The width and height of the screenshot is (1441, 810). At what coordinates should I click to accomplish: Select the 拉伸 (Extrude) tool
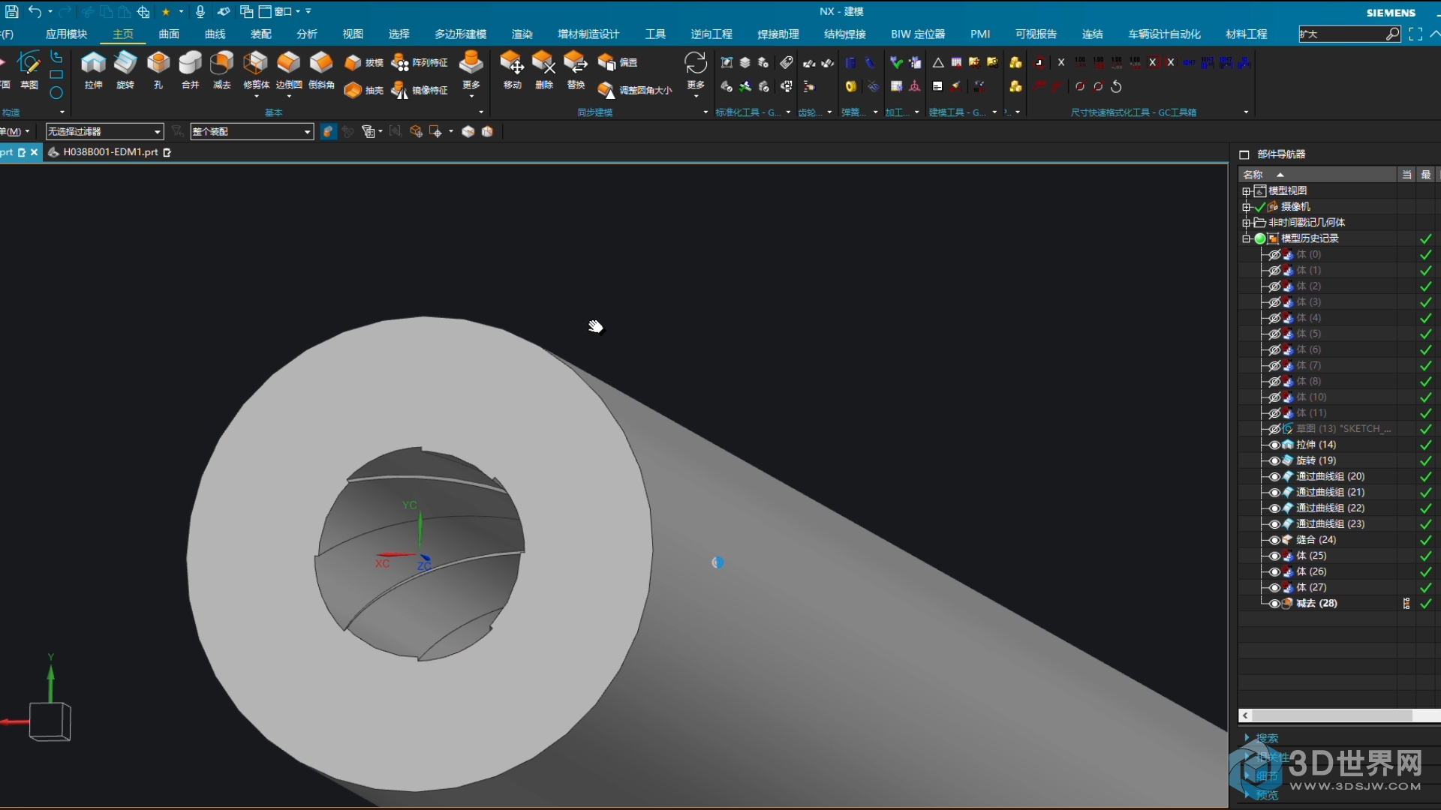[93, 70]
